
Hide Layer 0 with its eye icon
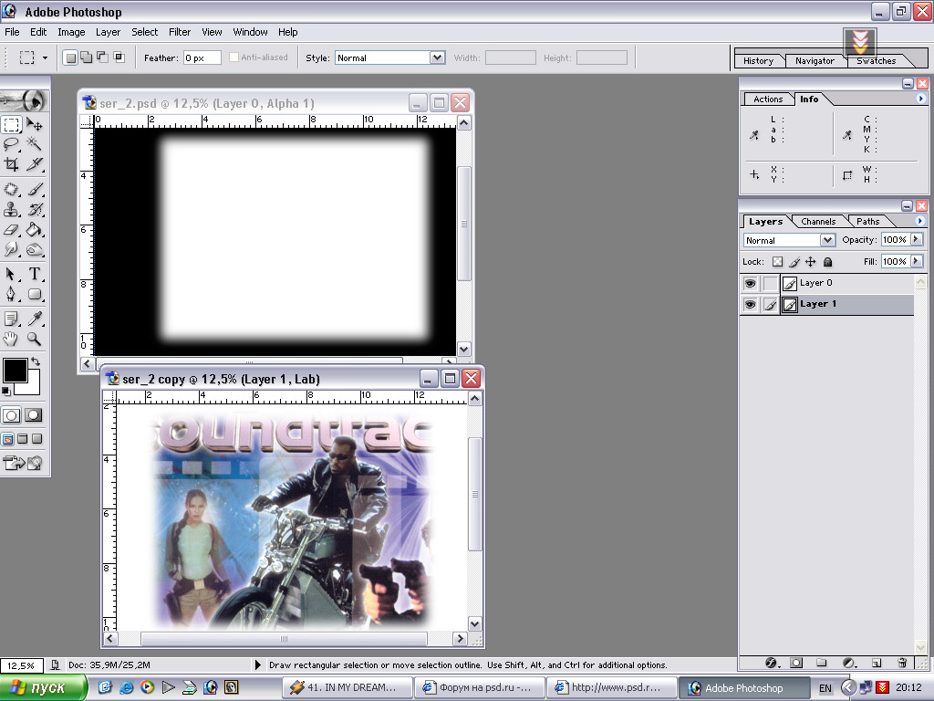point(750,283)
